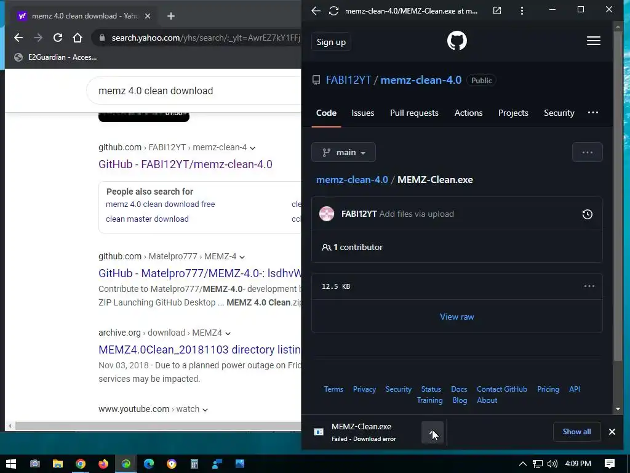This screenshot has width=630, height=473.
Task: Open the volume control in system tray
Action: pos(552,464)
